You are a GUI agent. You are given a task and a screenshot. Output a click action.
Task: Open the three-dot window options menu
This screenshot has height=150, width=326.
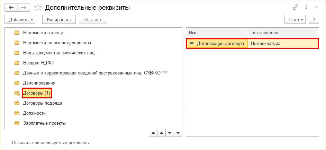pos(306,7)
